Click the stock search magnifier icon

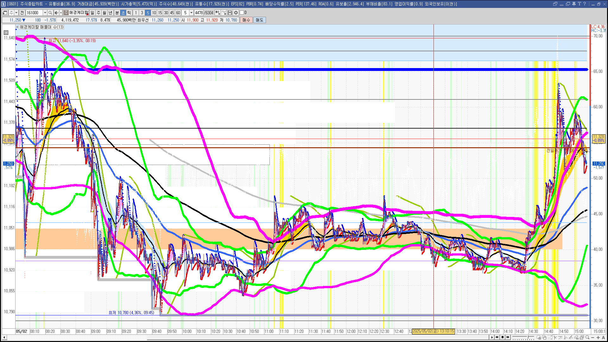coord(50,13)
